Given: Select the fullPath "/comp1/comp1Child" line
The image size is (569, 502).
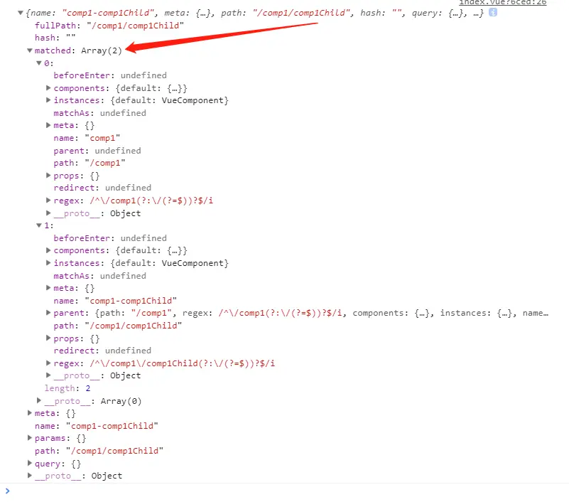Looking at the screenshot, I should (109, 26).
